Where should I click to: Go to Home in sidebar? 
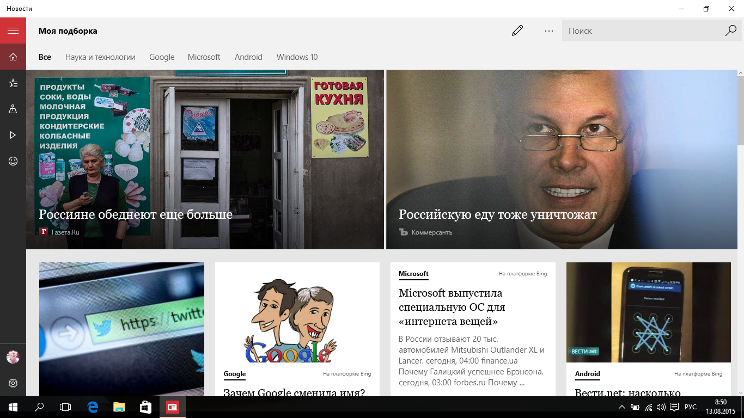coord(13,57)
